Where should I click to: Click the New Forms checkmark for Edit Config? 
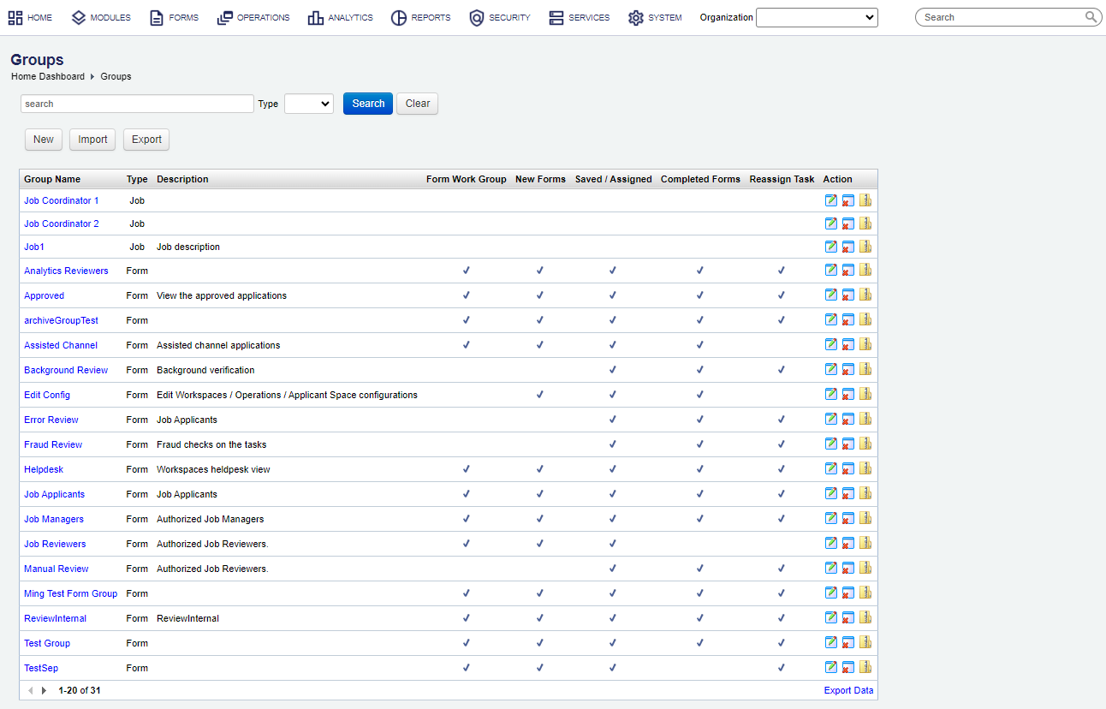(x=540, y=394)
